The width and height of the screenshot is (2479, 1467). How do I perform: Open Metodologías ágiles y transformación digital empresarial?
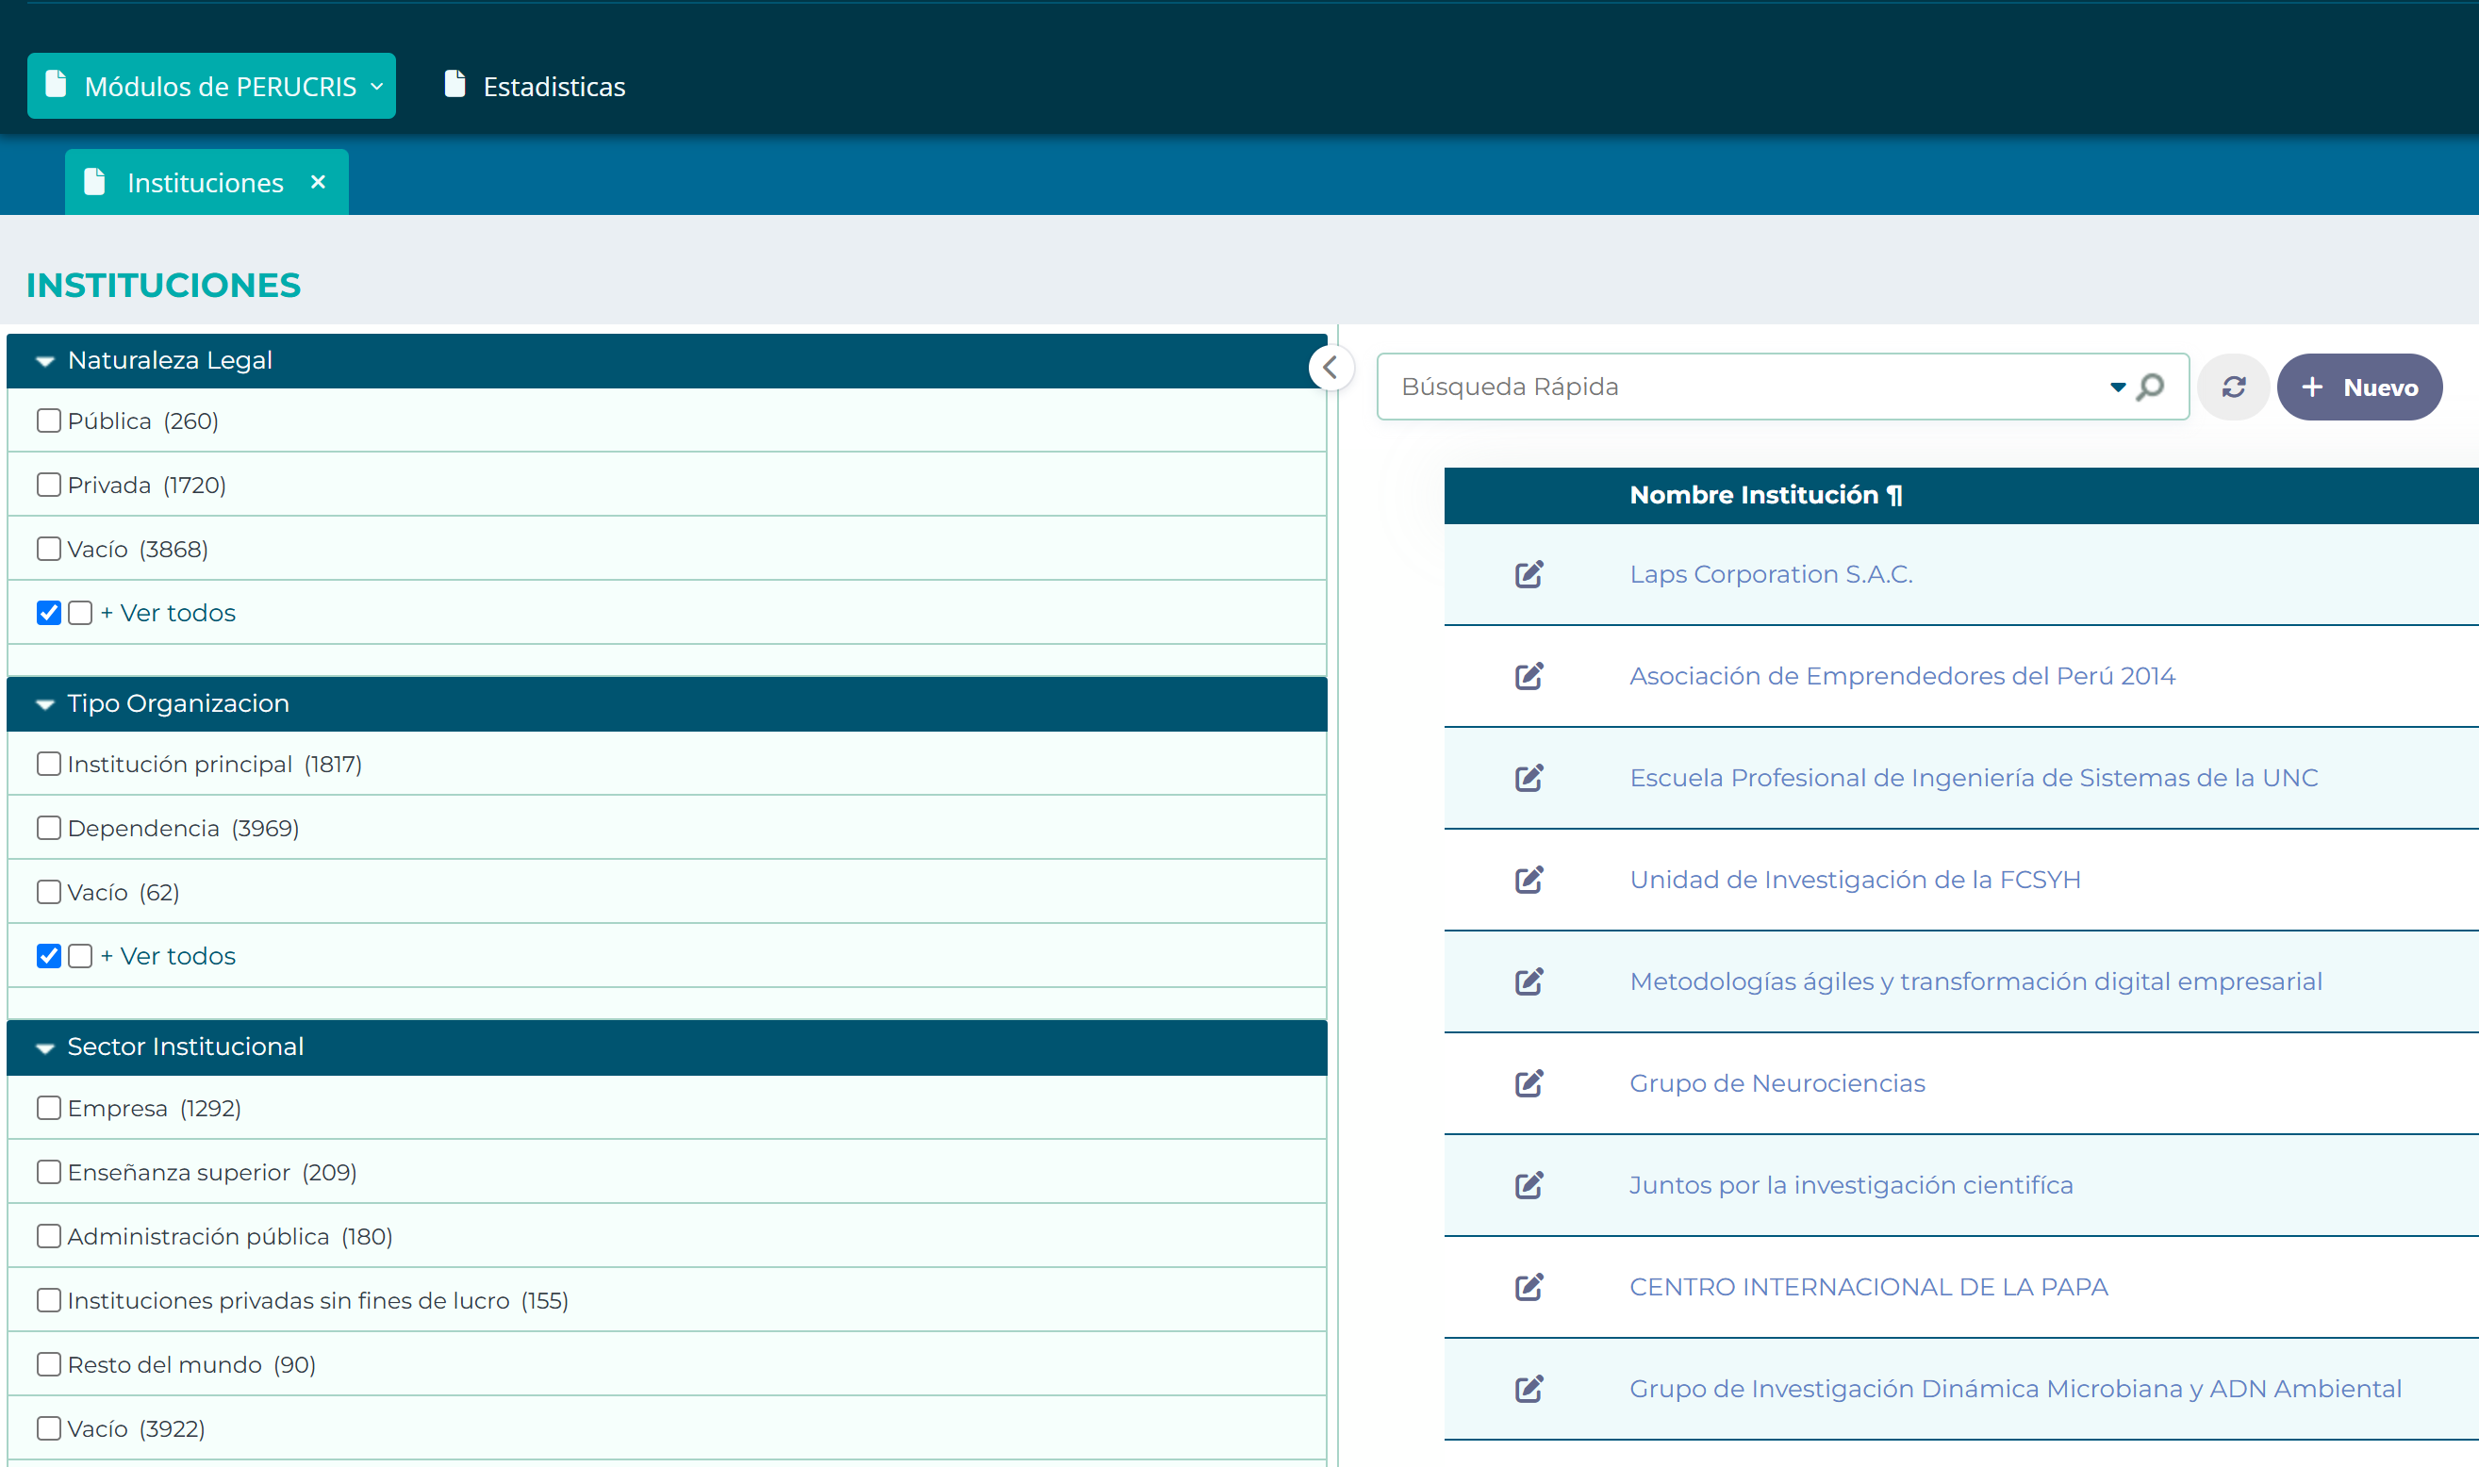[1975, 981]
